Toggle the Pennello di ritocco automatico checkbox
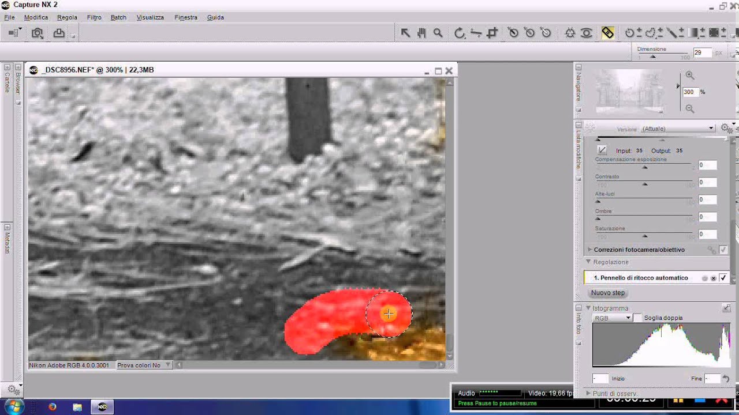 [723, 278]
